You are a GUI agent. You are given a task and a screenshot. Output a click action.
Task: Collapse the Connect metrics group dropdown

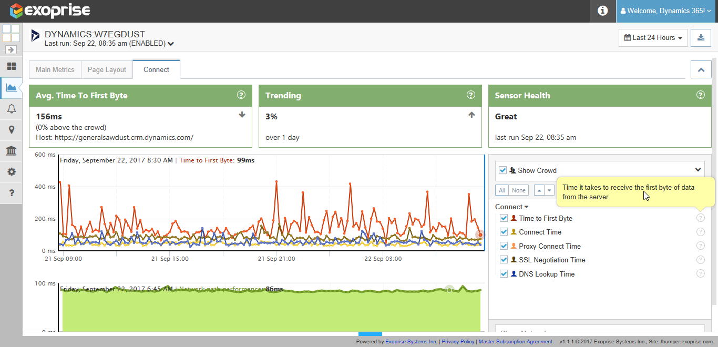click(x=511, y=207)
